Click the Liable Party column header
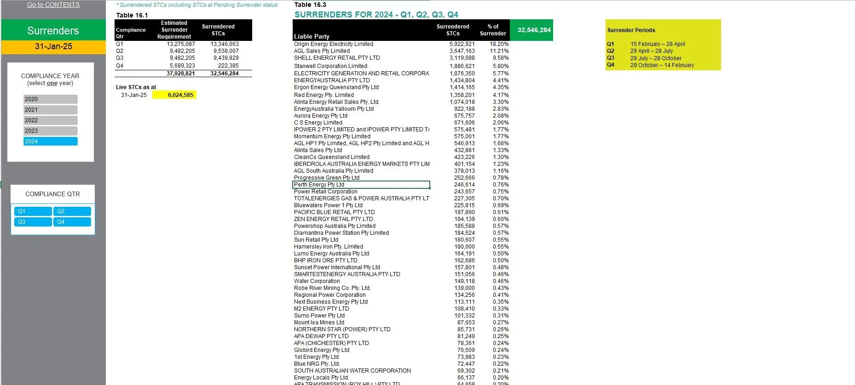Image resolution: width=855 pixels, height=385 pixels. tap(312, 36)
